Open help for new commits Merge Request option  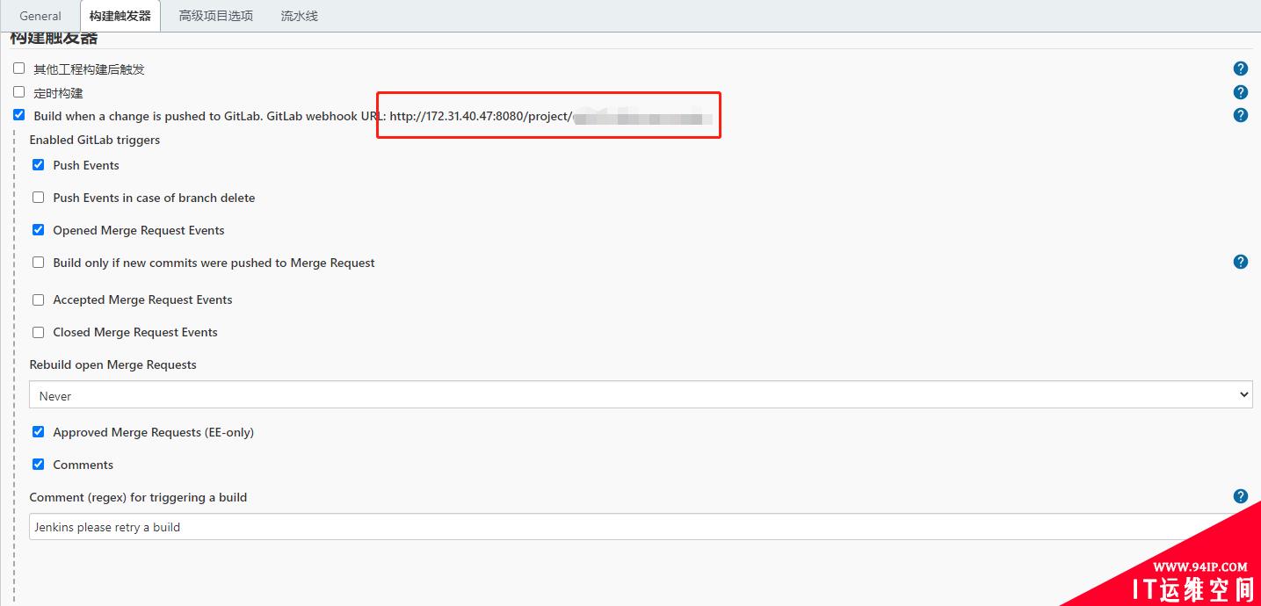point(1240,262)
